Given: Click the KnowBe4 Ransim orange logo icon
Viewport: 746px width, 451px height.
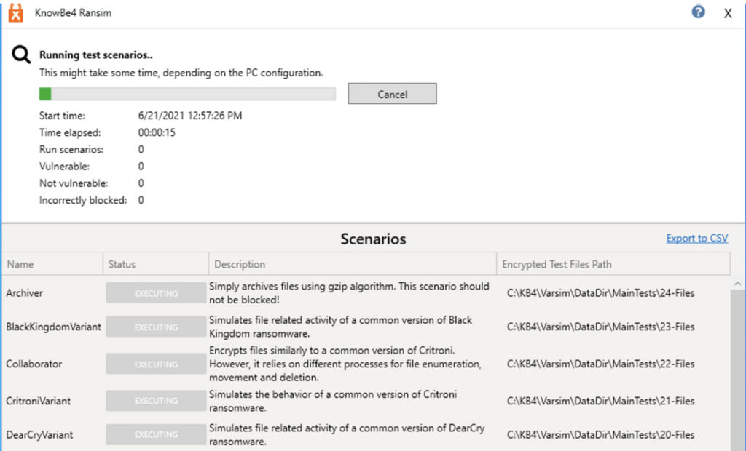Looking at the screenshot, I should click(16, 13).
